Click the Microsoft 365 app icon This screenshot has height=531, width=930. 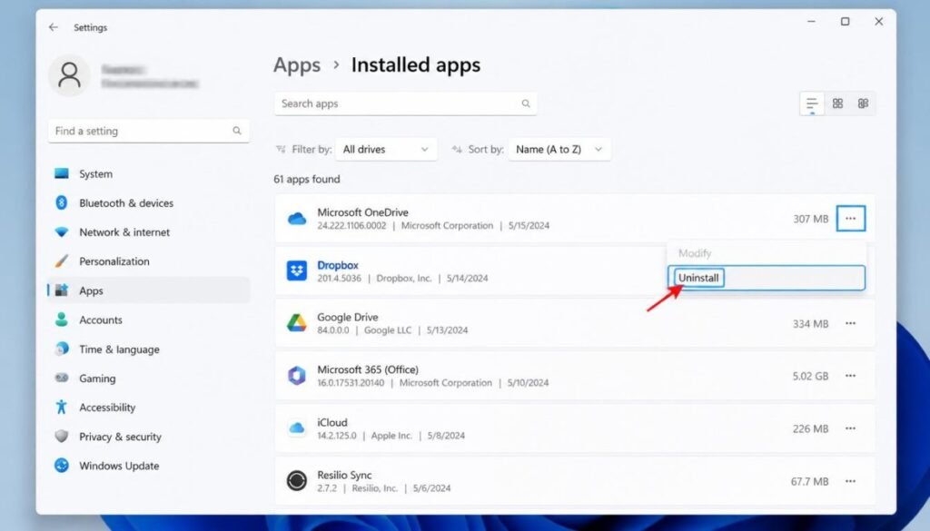click(297, 376)
